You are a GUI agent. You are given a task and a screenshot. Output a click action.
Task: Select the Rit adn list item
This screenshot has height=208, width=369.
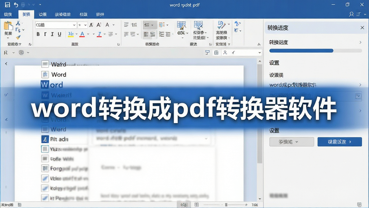click(55, 139)
